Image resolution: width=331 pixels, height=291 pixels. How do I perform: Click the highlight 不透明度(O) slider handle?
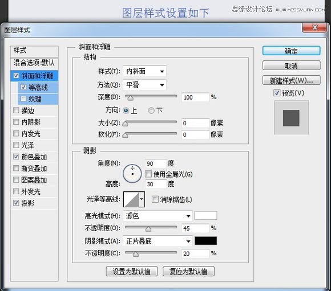click(x=148, y=229)
